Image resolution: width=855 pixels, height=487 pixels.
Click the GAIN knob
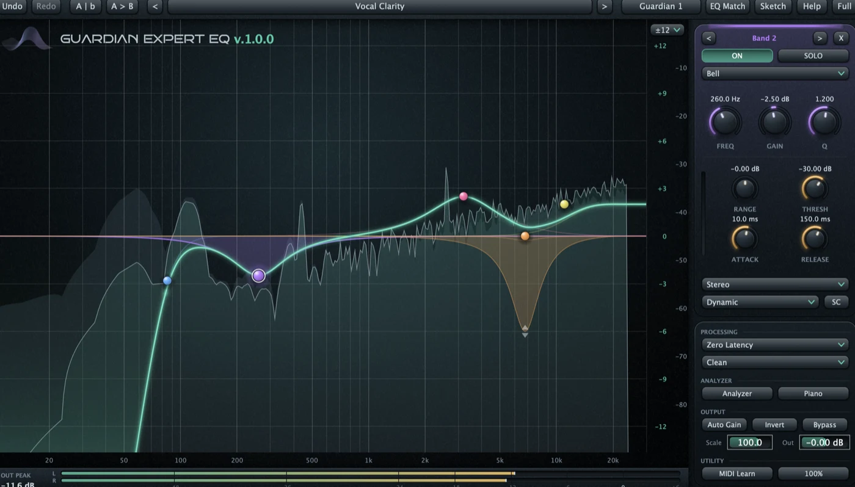[775, 122]
